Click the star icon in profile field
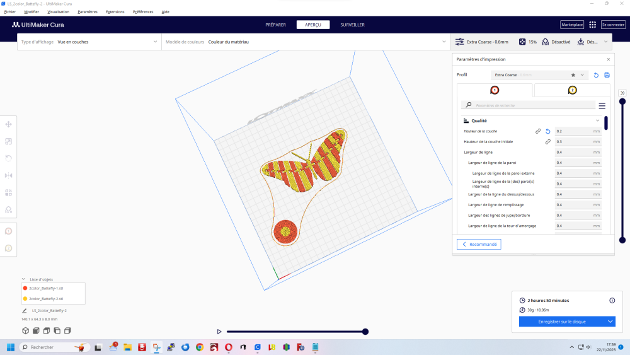630x355 pixels. [x=573, y=75]
